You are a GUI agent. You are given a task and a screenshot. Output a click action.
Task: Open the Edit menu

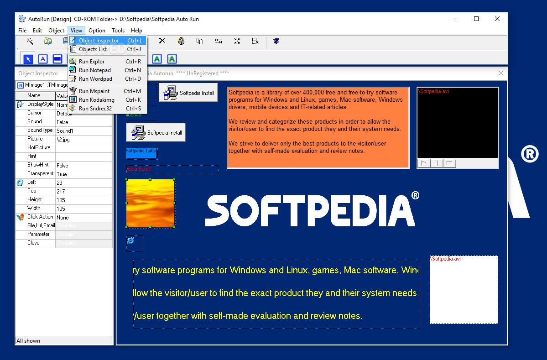tap(37, 31)
